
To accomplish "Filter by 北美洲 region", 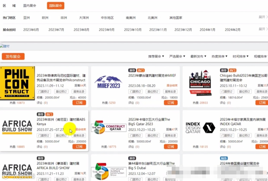I will [x=152, y=18].
